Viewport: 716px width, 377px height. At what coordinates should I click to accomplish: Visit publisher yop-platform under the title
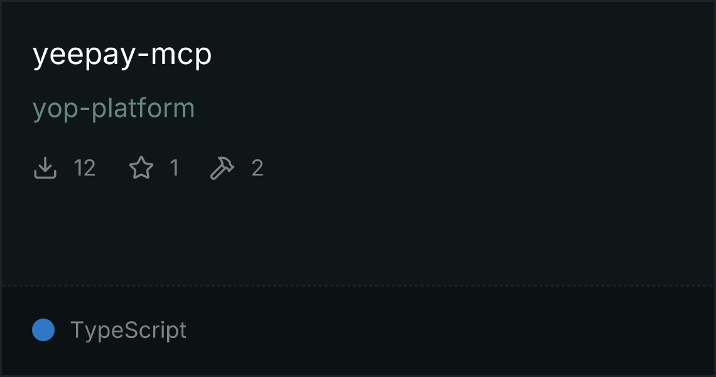tap(114, 109)
